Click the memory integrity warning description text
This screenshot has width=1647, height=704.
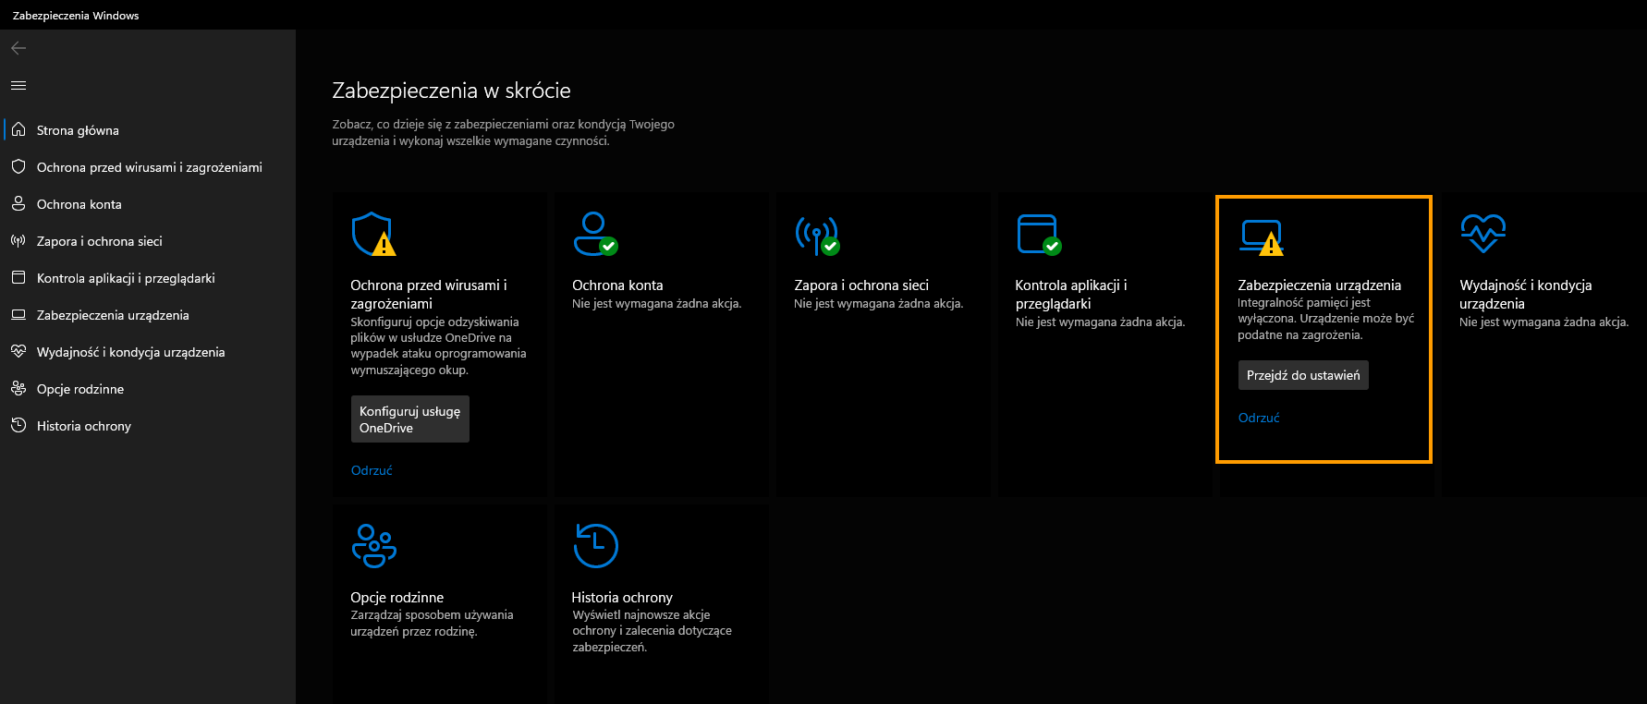coord(1326,319)
